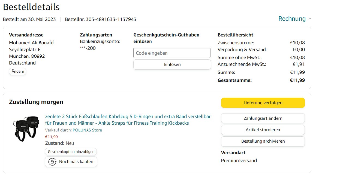The image size is (349, 178).
Task: Focus the Code eingeben gift card field
Action: [x=172, y=53]
